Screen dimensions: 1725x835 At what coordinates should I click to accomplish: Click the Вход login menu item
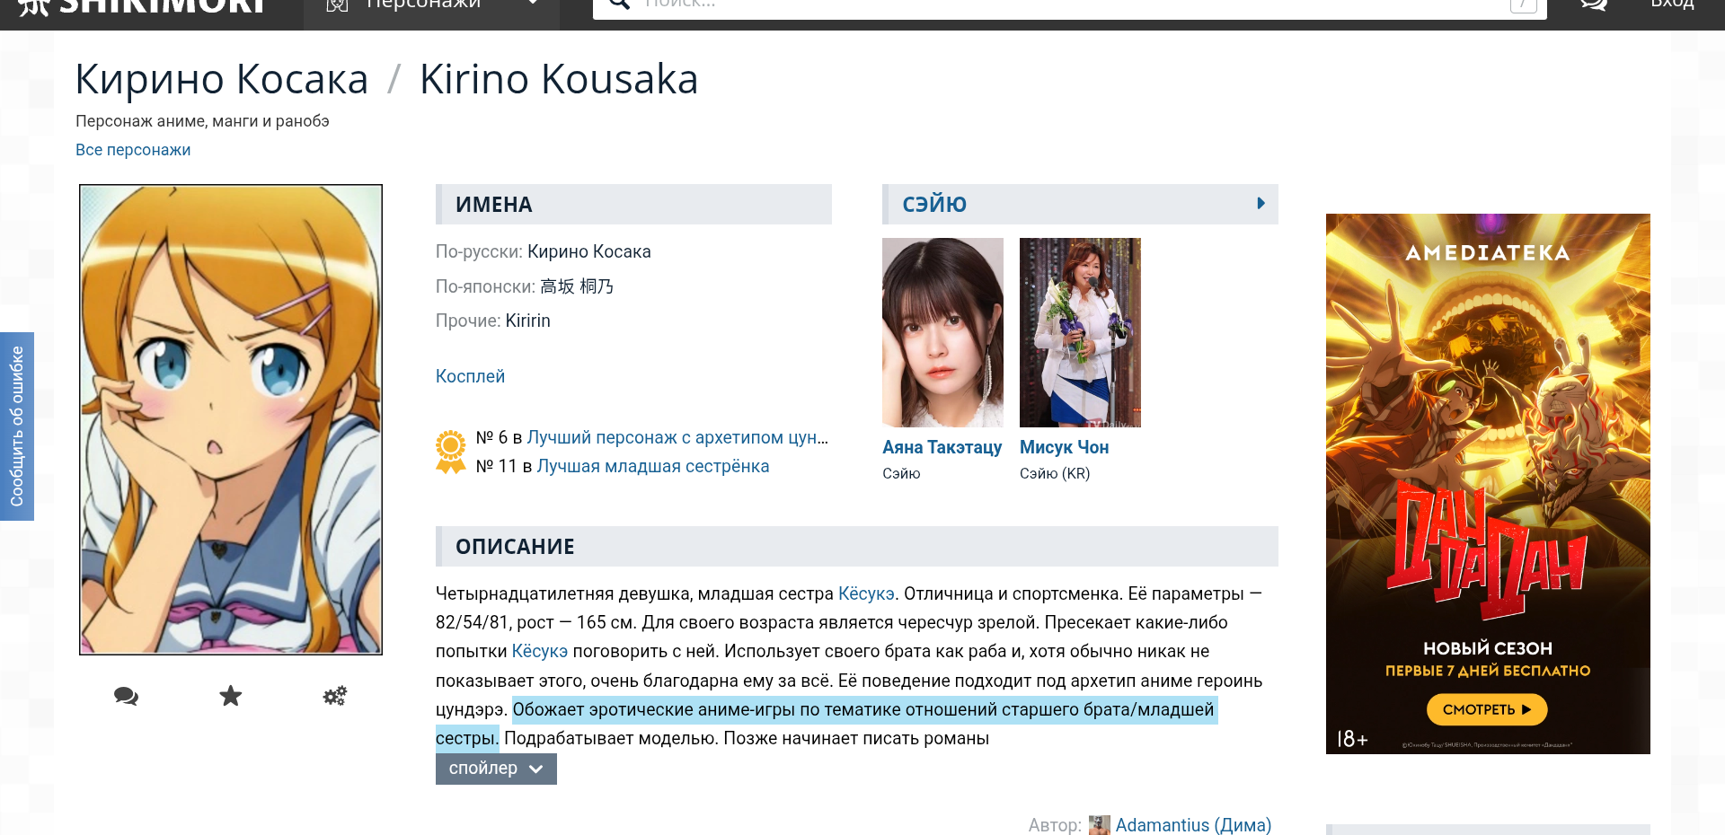[x=1672, y=5]
